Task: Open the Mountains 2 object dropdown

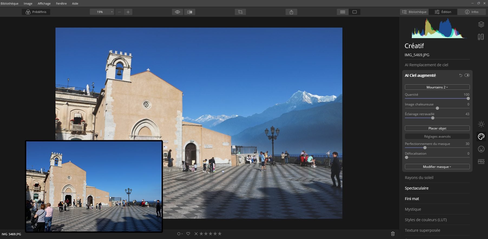Action: point(437,87)
